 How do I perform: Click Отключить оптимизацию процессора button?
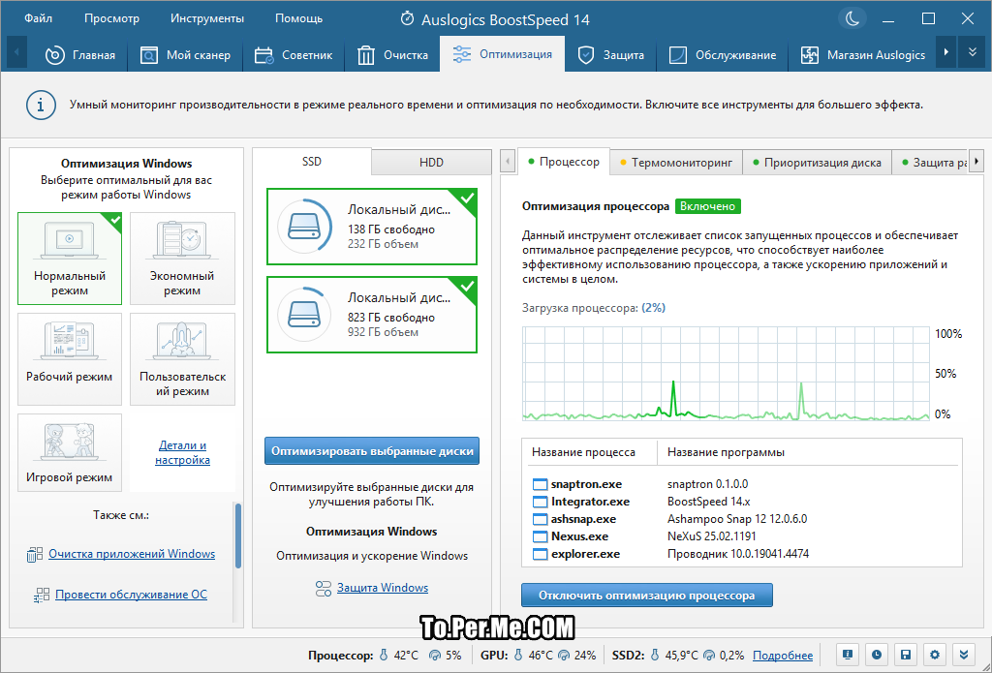pos(646,596)
